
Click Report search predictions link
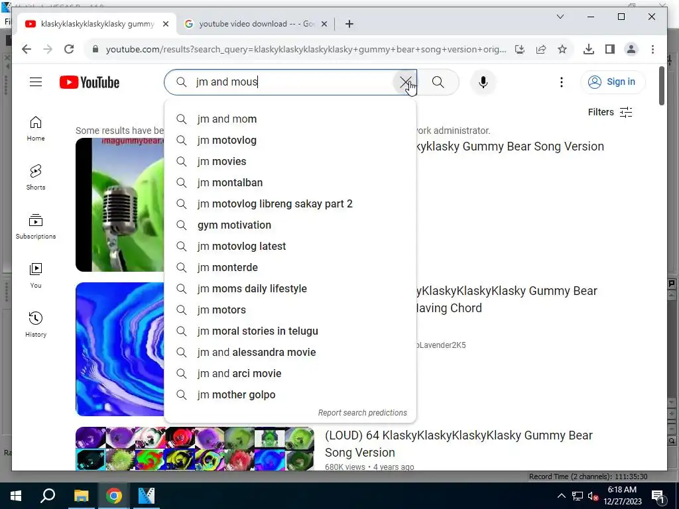click(363, 413)
